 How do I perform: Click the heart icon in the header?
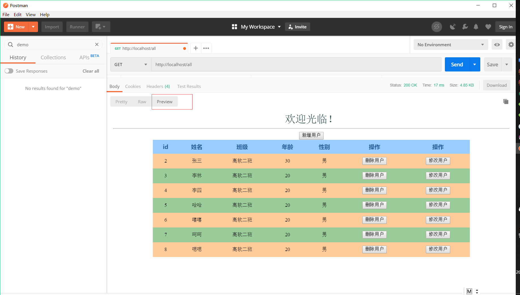pyautogui.click(x=488, y=27)
